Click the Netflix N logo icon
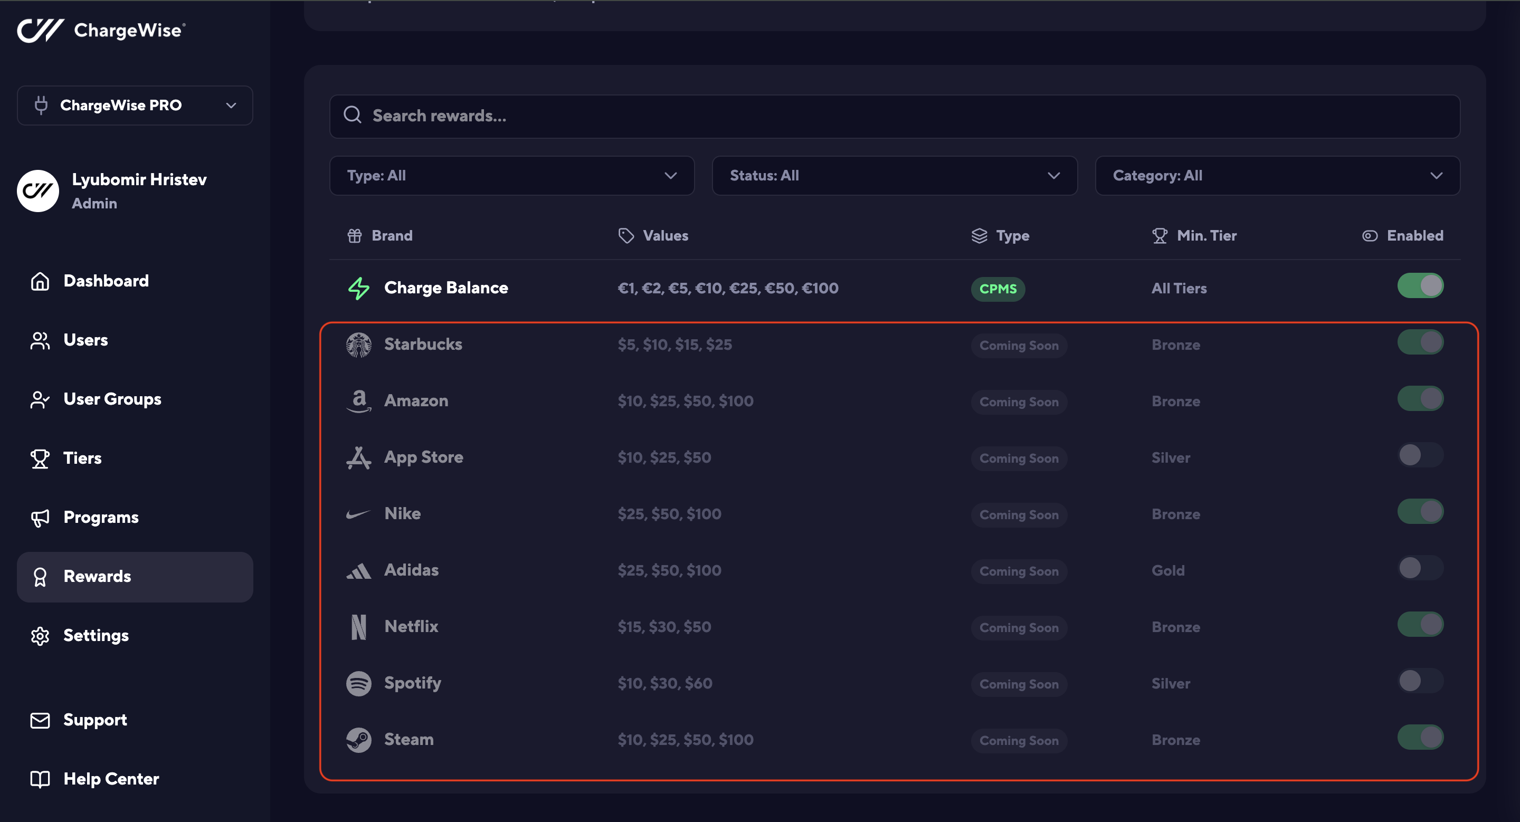Image resolution: width=1520 pixels, height=822 pixels. tap(358, 627)
